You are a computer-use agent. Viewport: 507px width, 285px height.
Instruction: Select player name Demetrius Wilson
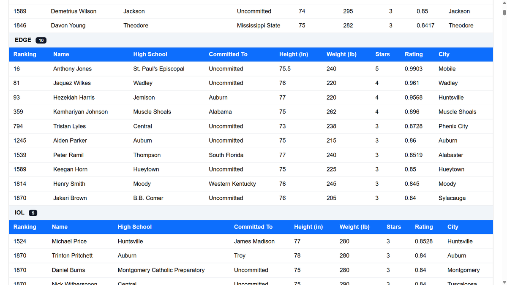point(74,11)
